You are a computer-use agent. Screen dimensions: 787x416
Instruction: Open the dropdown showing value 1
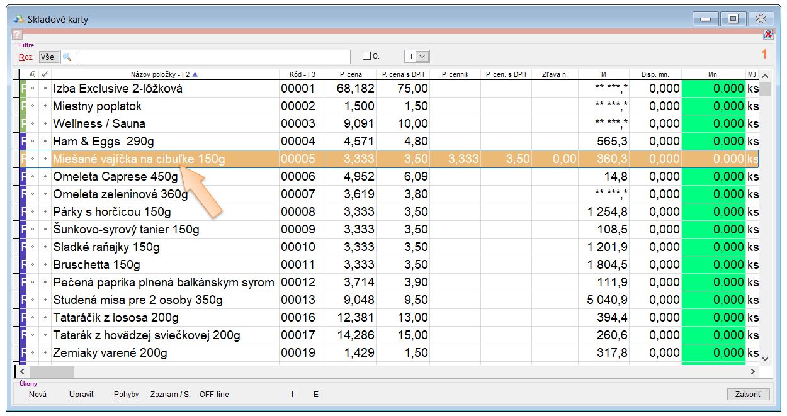coord(422,57)
